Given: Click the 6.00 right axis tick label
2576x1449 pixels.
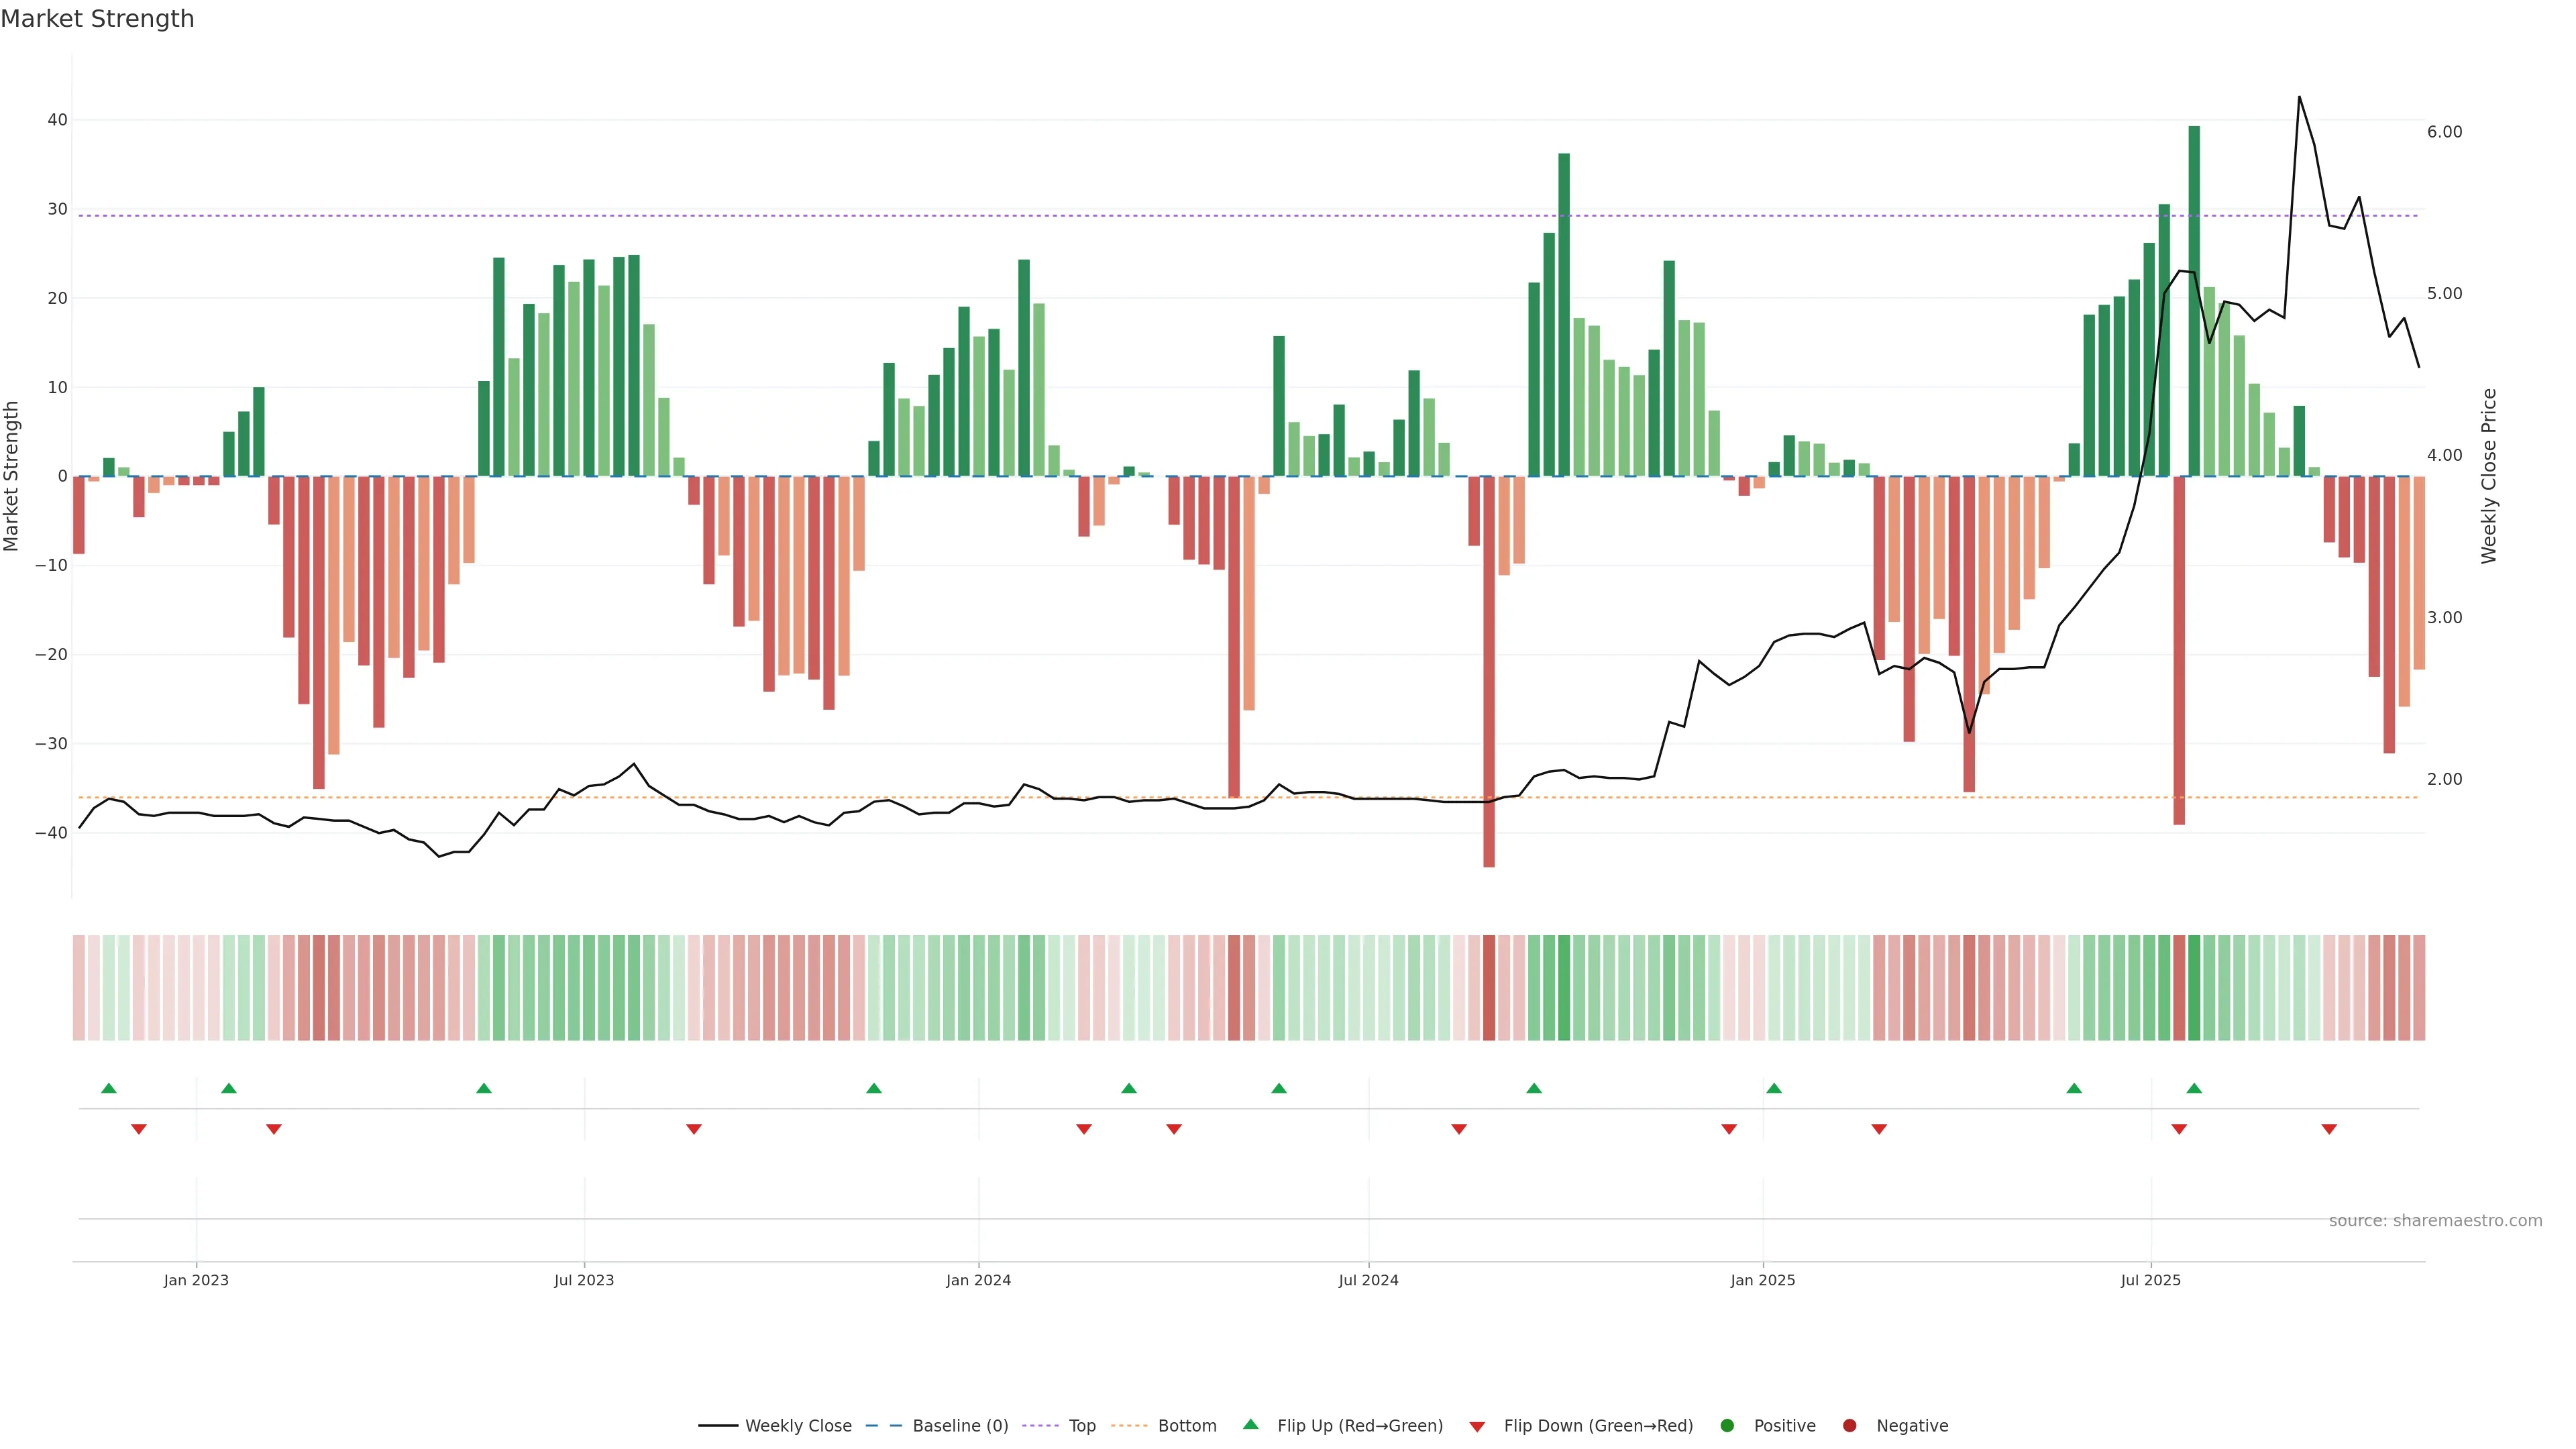Looking at the screenshot, I should (2444, 132).
